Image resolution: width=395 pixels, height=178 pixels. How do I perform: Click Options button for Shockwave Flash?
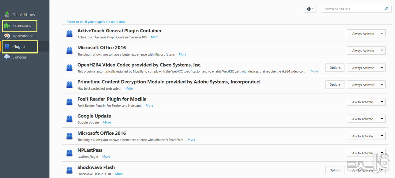coord(335,170)
